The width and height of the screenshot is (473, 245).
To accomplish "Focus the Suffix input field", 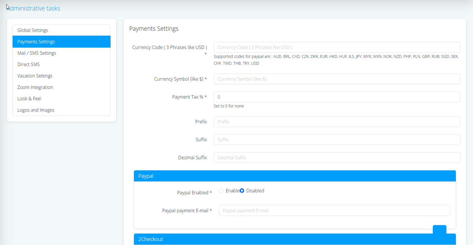I will click(337, 140).
